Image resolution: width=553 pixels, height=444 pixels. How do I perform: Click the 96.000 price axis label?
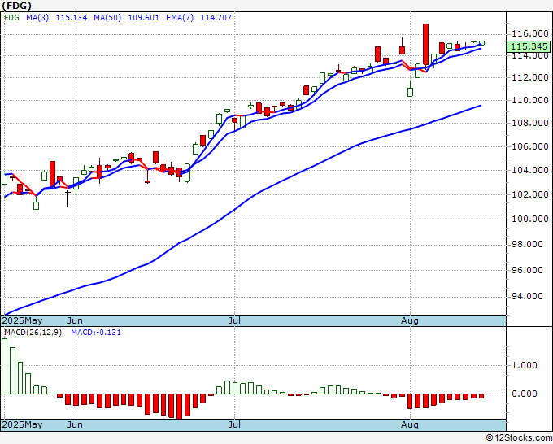[x=527, y=270]
